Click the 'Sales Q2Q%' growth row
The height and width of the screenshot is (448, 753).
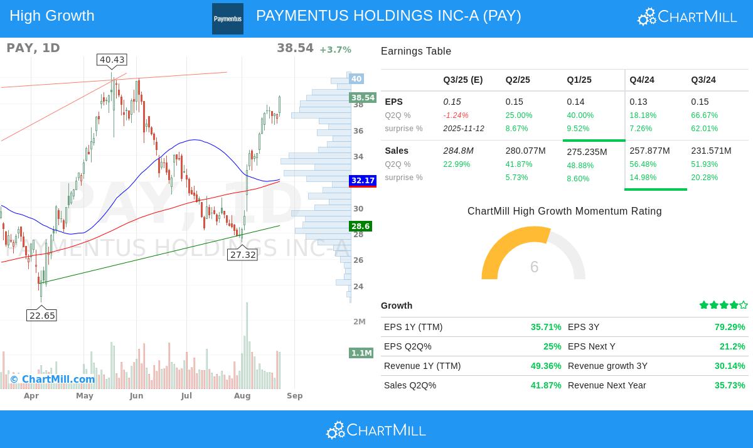click(x=473, y=385)
